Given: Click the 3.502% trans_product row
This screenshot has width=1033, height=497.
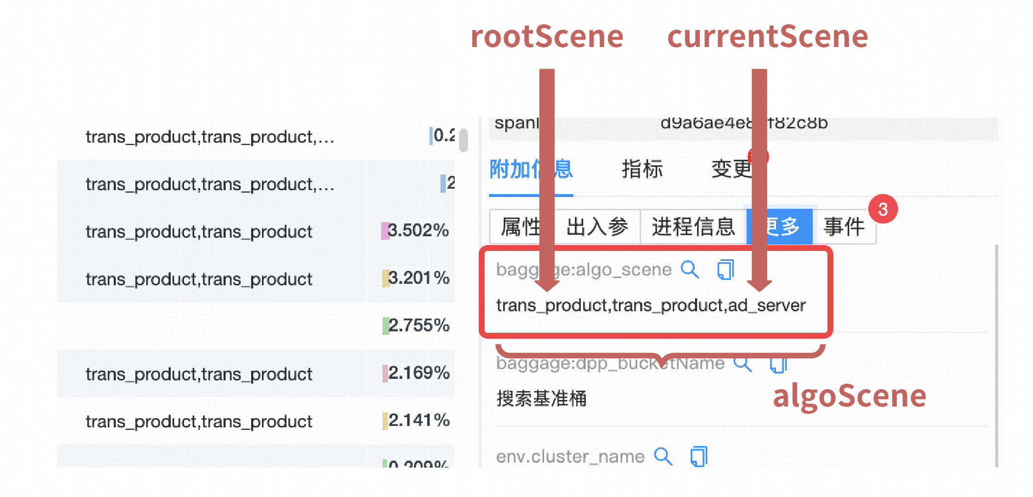Looking at the screenshot, I should click(x=256, y=231).
